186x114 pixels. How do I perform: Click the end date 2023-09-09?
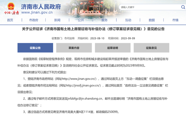click(128, 38)
